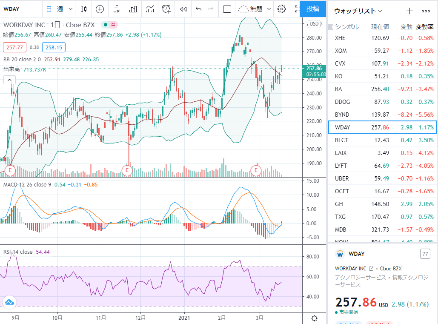Screen dimensions: 438x324
Task: Select BA in the watchlist
Action: point(383,89)
